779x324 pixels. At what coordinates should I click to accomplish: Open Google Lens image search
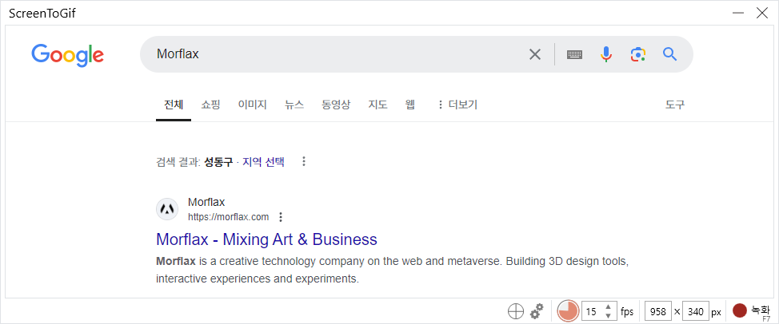click(x=638, y=54)
